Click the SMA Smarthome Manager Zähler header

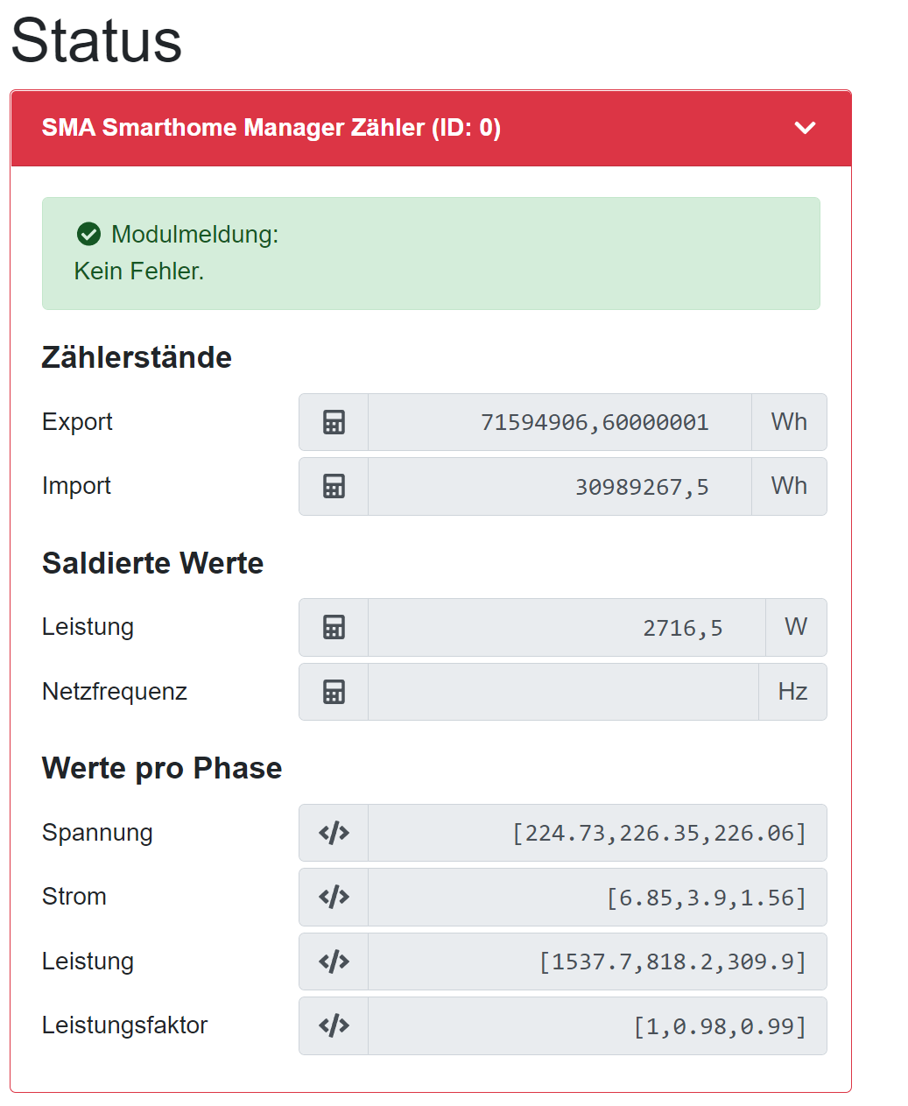point(271,128)
